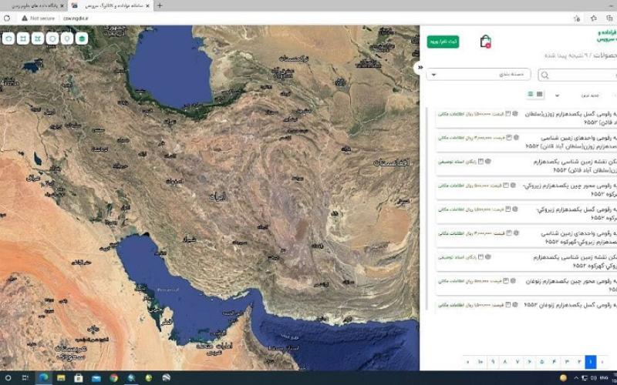Open گسل زیروکی-گهرکوه result
The height and width of the screenshot is (385, 617).
point(576,213)
